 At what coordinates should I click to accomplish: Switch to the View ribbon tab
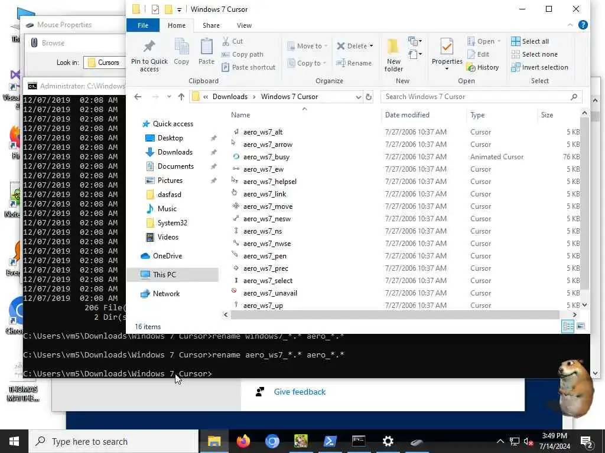click(244, 25)
